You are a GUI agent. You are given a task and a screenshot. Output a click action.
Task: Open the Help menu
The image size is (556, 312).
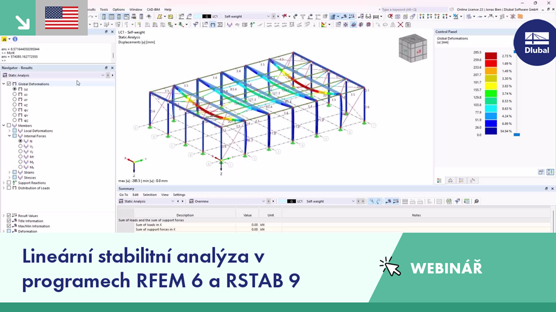[x=168, y=10]
